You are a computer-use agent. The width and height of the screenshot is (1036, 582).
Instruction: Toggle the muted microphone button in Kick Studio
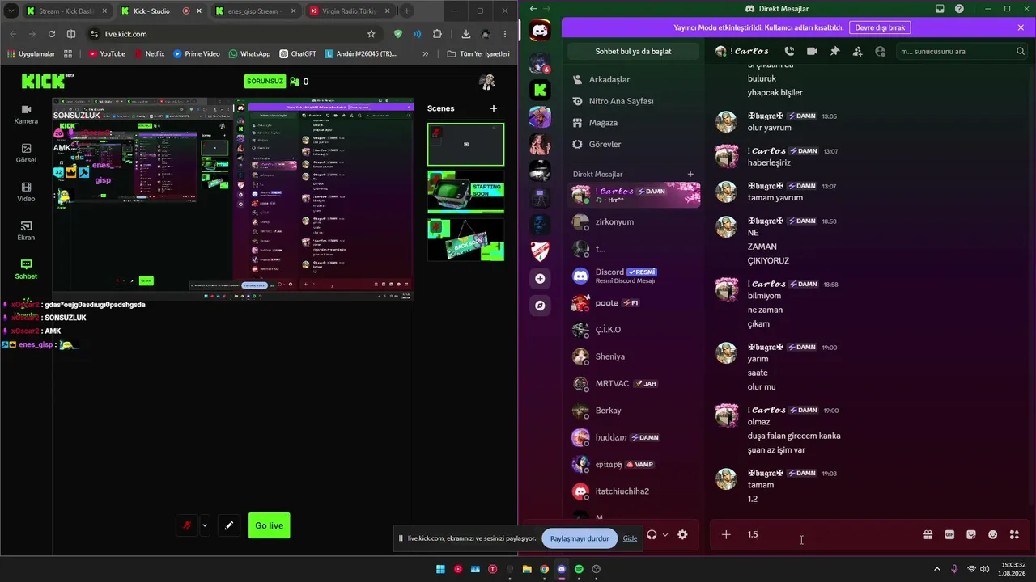point(188,525)
